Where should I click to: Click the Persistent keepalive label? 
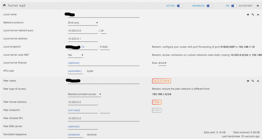(15, 135)
